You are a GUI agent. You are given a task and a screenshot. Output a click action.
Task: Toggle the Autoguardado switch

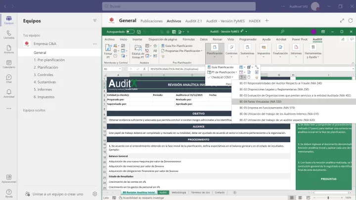[x=130, y=32]
